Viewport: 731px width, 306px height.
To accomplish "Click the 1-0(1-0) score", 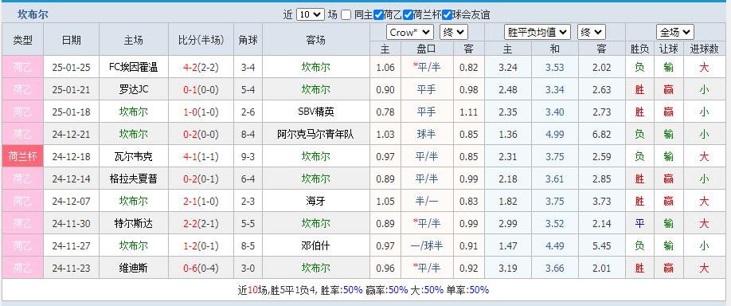I will click(201, 112).
